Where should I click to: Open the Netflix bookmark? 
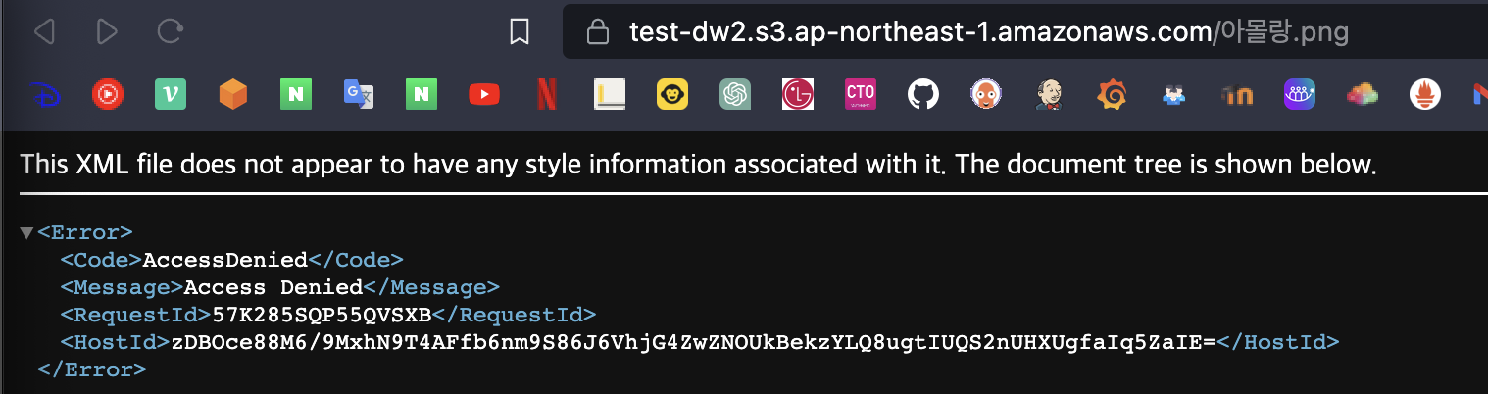click(546, 94)
